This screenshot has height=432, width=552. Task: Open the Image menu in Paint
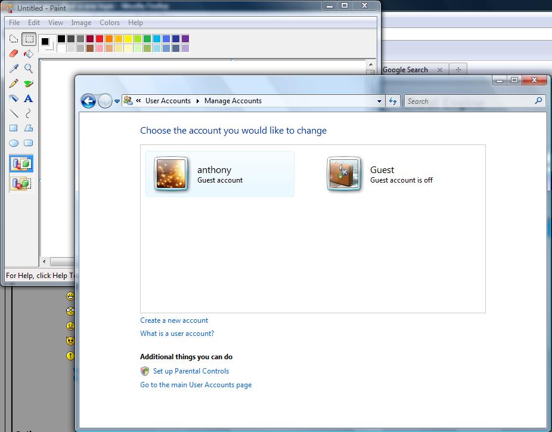pyautogui.click(x=81, y=23)
